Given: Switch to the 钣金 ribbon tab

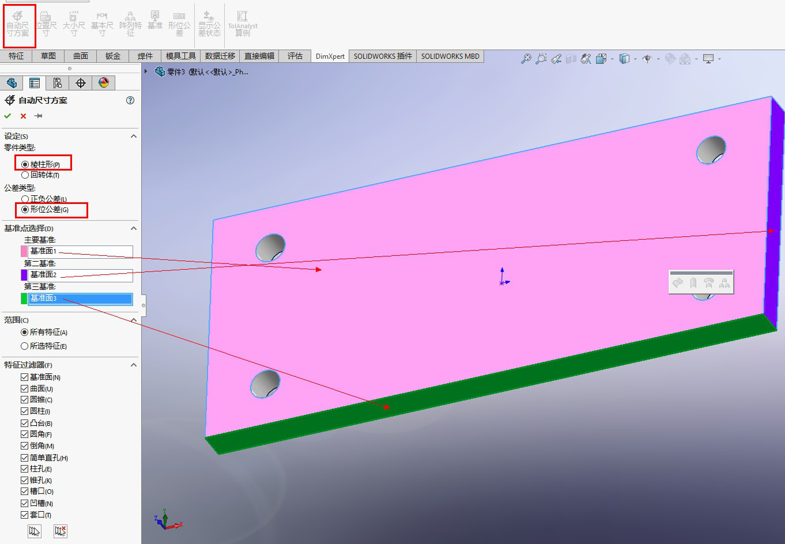Looking at the screenshot, I should tap(112, 56).
